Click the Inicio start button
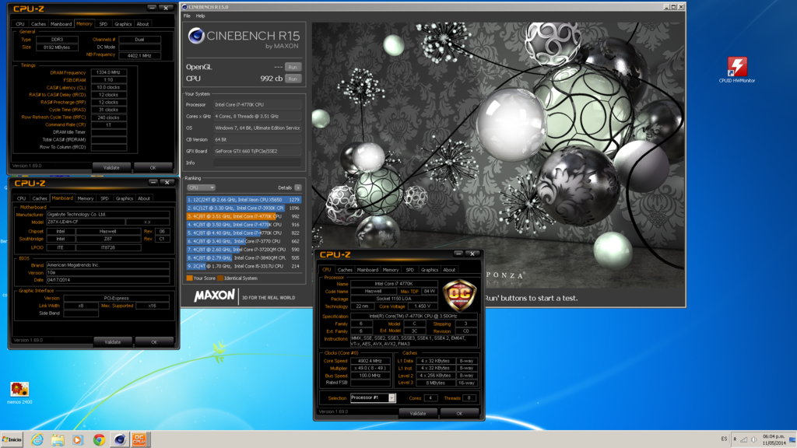 (12, 439)
